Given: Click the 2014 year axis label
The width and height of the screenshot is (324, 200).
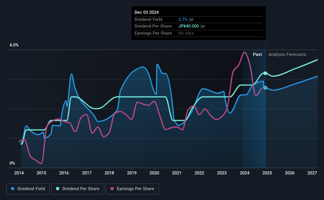Looking at the screenshot, I should point(19,173).
